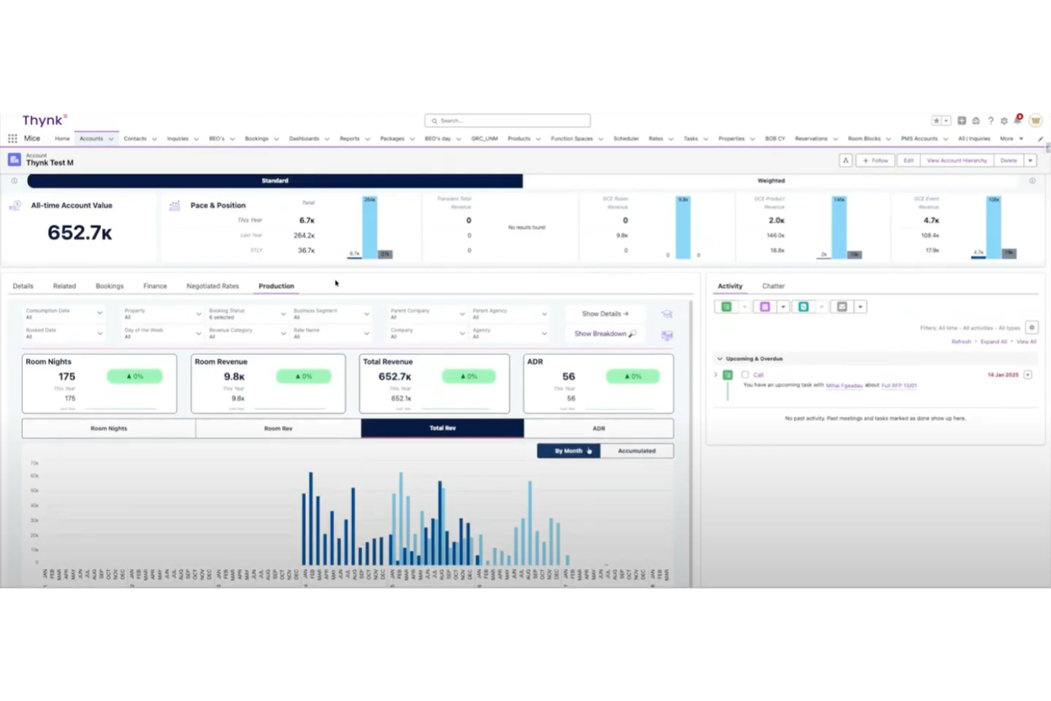1051x701 pixels.
Task: Expand more record actions dropdown next to Delete
Action: 1030,161
